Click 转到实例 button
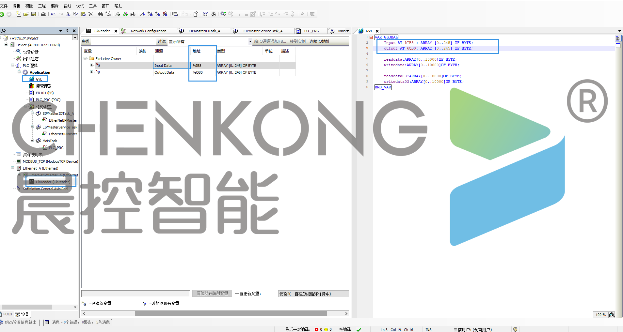 coord(298,41)
